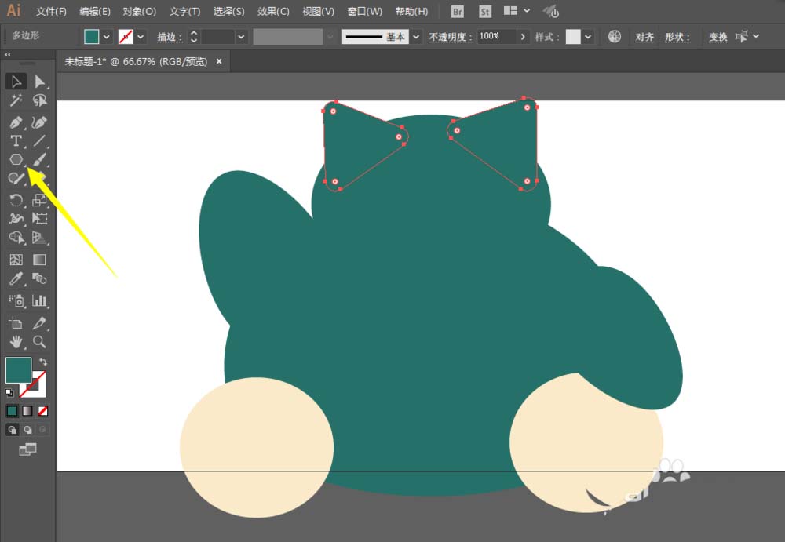Screen dimensions: 785x542
Task: Select the Paintbrush tool
Action: (39, 159)
